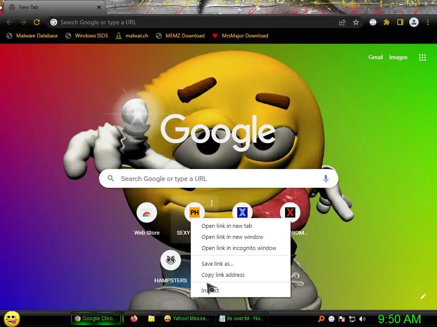Choose Inspect in context menu
The width and height of the screenshot is (437, 327).
coord(241,290)
